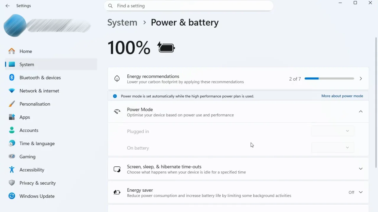
Task: Click the Find a setting search box
Action: (x=189, y=6)
